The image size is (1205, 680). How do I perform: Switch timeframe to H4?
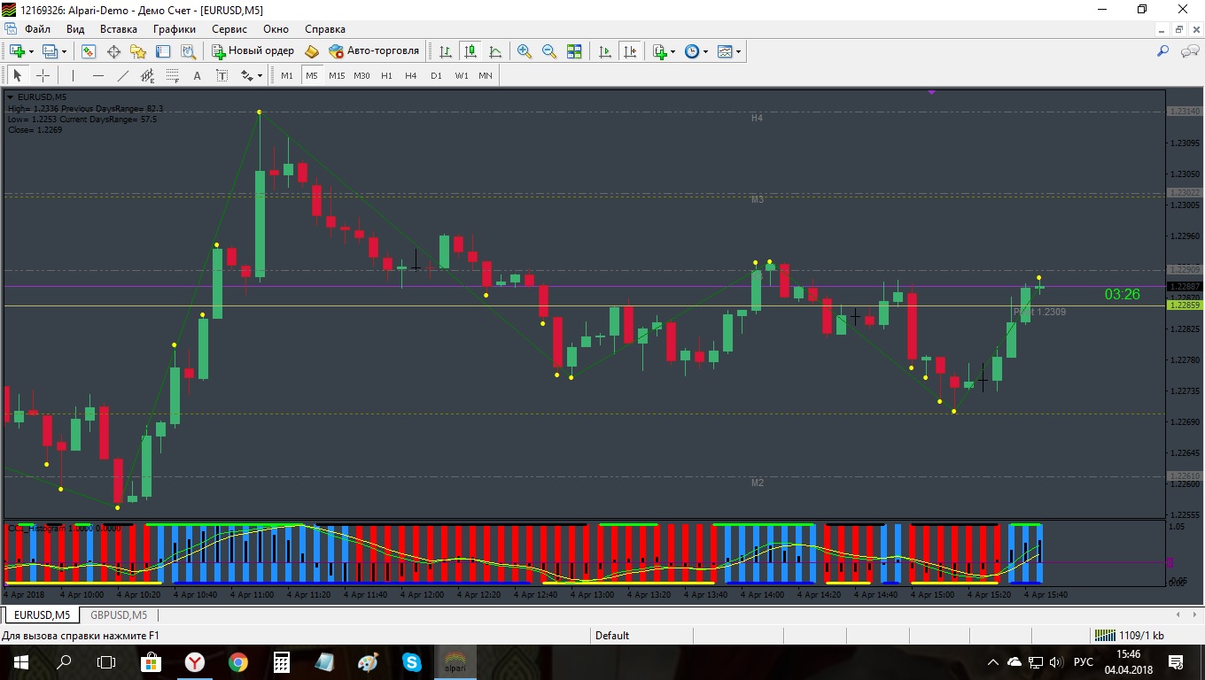pyautogui.click(x=411, y=75)
